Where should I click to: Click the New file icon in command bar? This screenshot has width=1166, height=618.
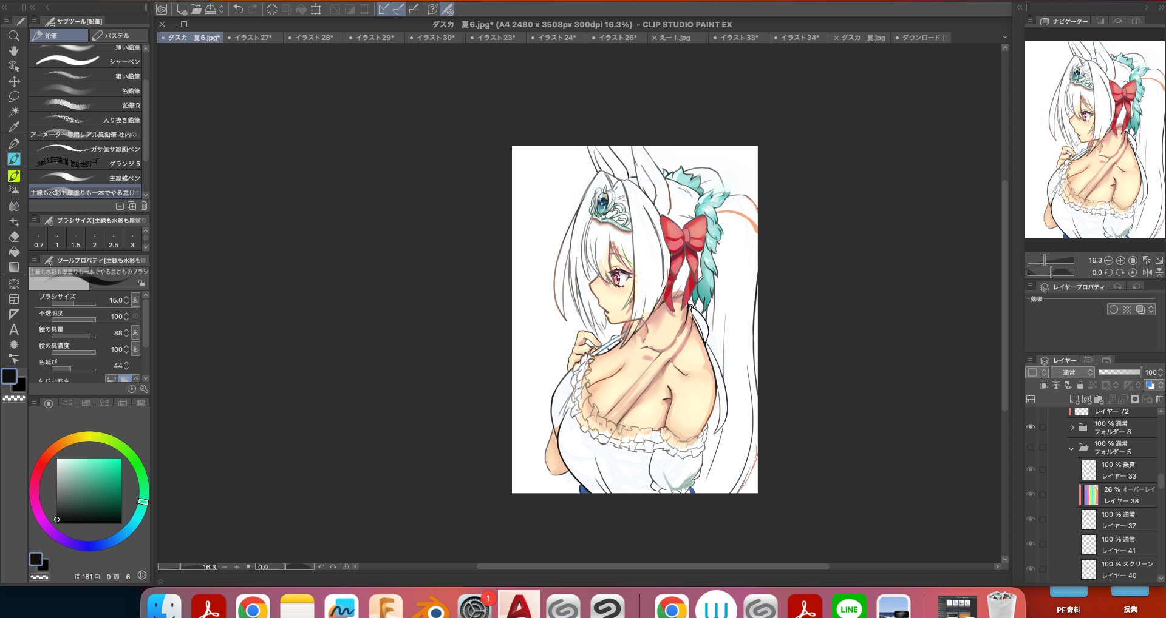pos(181,9)
